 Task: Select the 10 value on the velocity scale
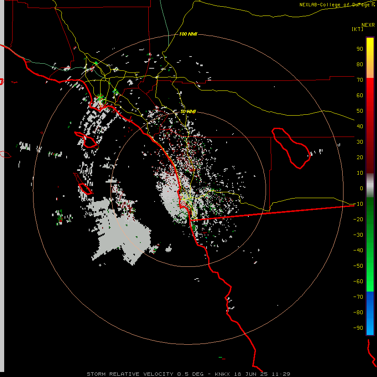[360, 173]
